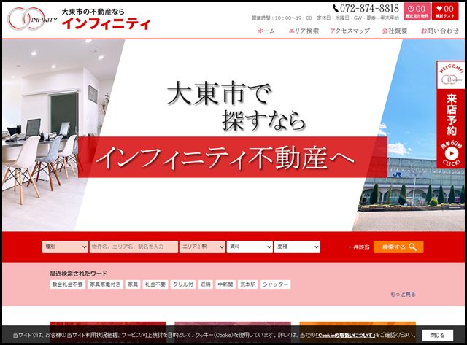Open recently viewed properties clock icon
Viewport: 467px width, 345px height.
pos(412,8)
